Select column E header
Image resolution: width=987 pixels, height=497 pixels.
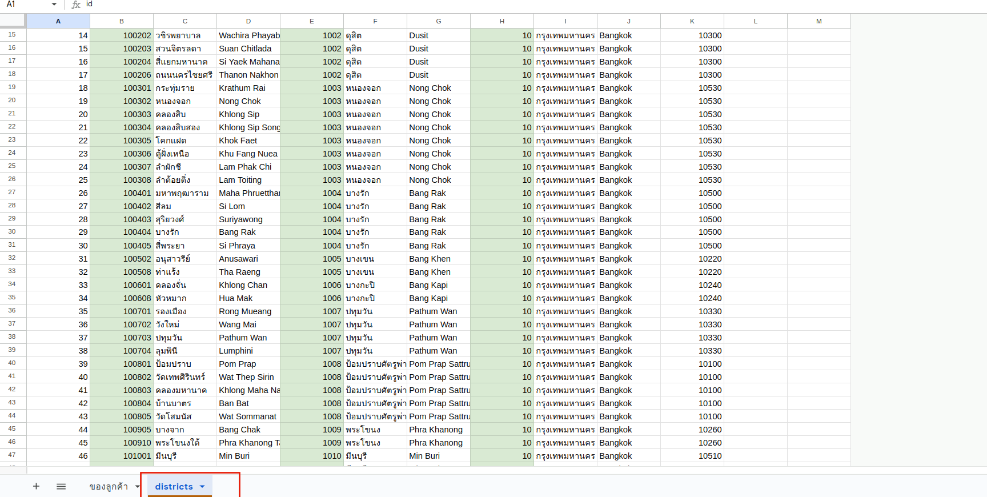click(312, 21)
